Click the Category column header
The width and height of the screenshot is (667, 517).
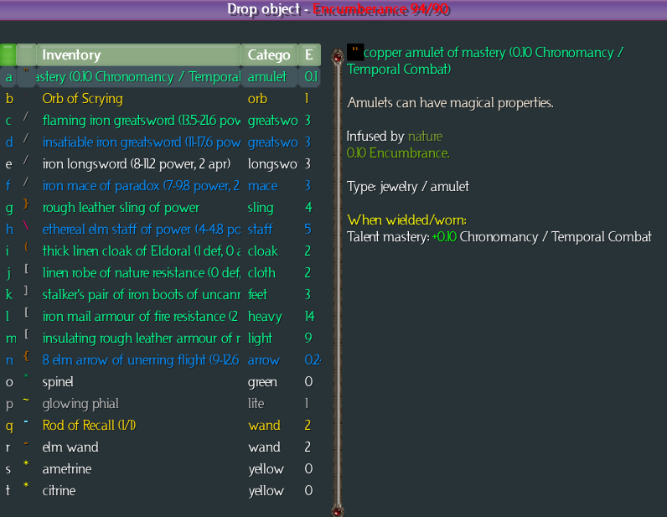(x=269, y=55)
